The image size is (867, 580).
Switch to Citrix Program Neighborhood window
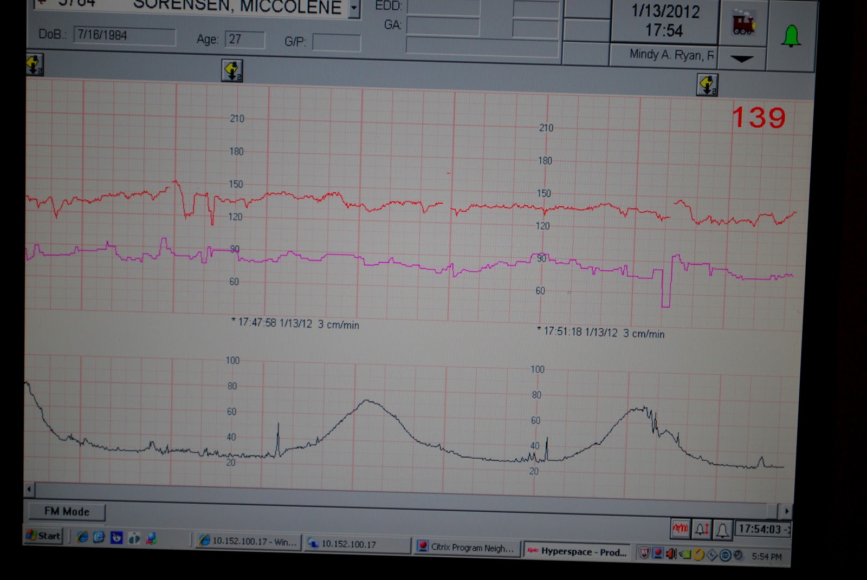(x=467, y=548)
